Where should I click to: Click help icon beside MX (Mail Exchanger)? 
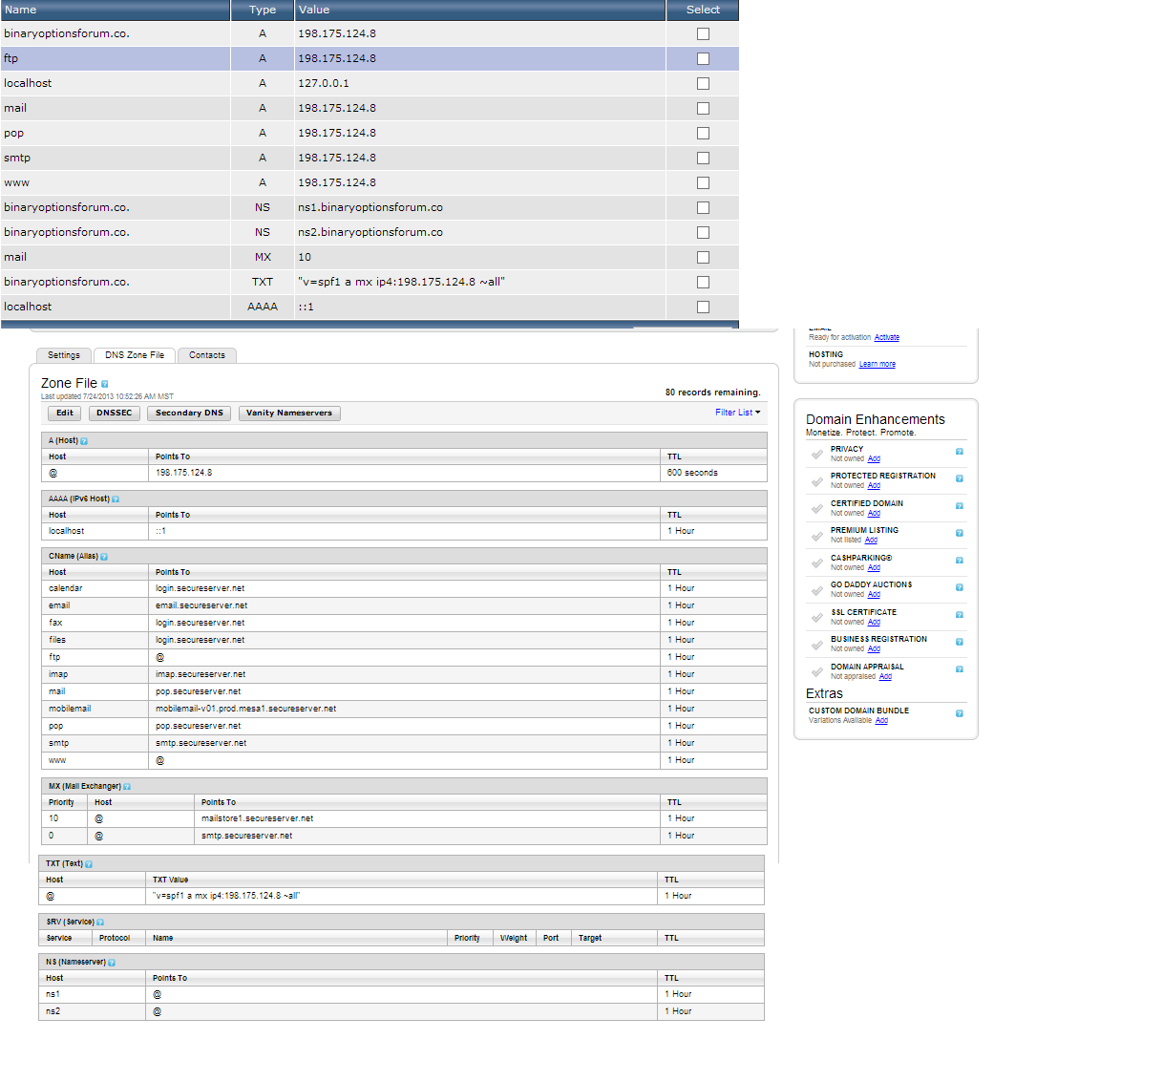coord(127,787)
